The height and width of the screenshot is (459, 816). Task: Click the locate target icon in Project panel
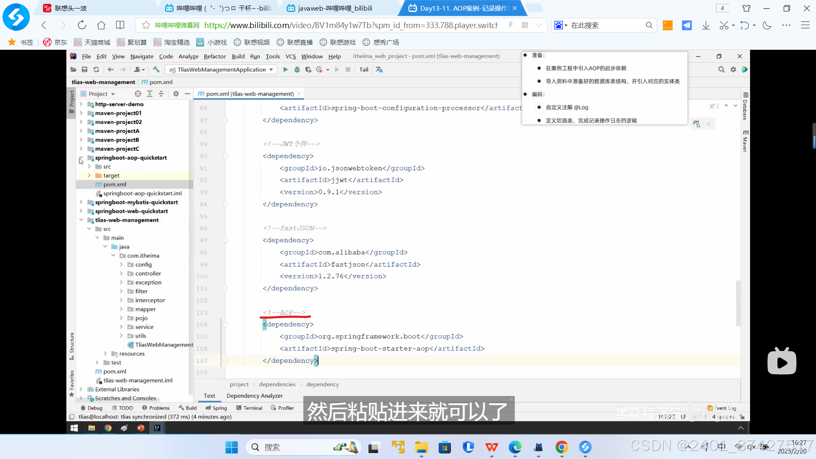point(138,94)
